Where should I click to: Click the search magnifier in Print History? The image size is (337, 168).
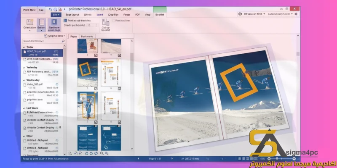[63, 41]
